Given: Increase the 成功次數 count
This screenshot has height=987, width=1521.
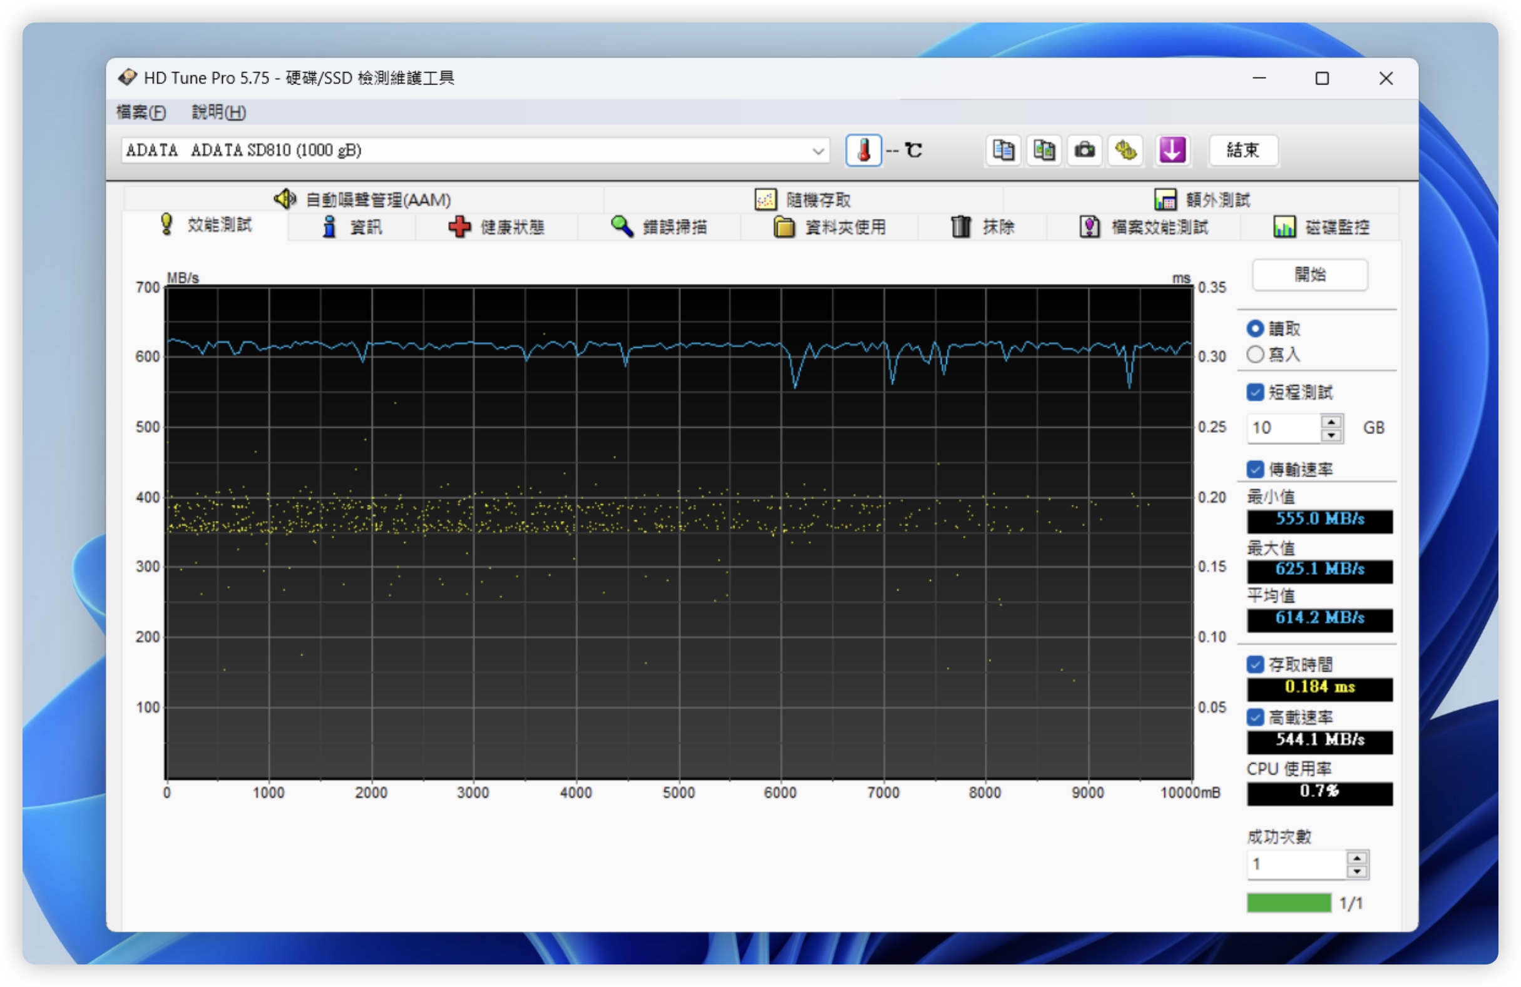Looking at the screenshot, I should [x=1356, y=859].
